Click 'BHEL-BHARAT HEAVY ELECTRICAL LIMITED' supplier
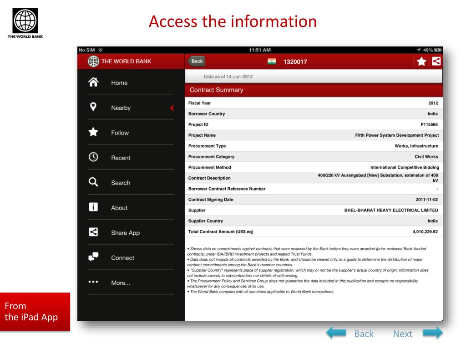Screen dimensions: 466x350 click(x=391, y=210)
